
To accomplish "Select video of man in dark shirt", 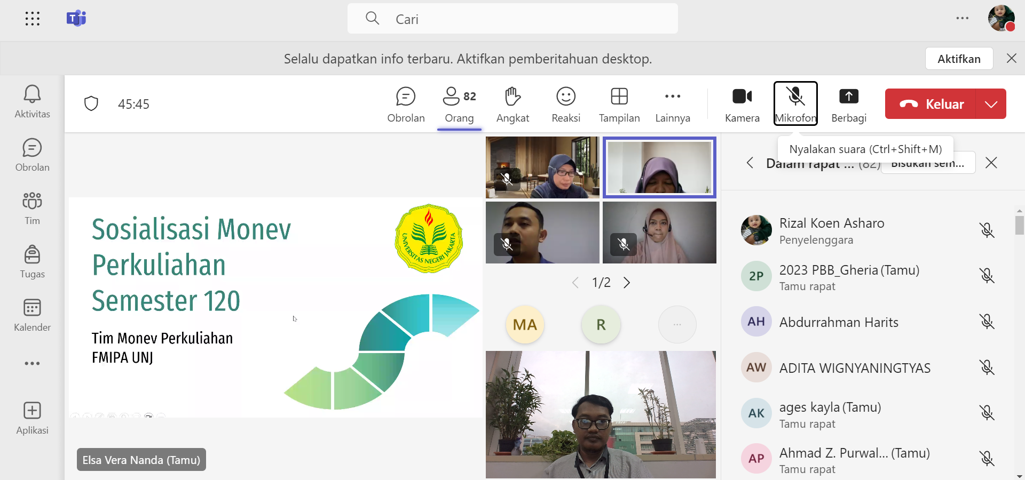I will pos(542,233).
